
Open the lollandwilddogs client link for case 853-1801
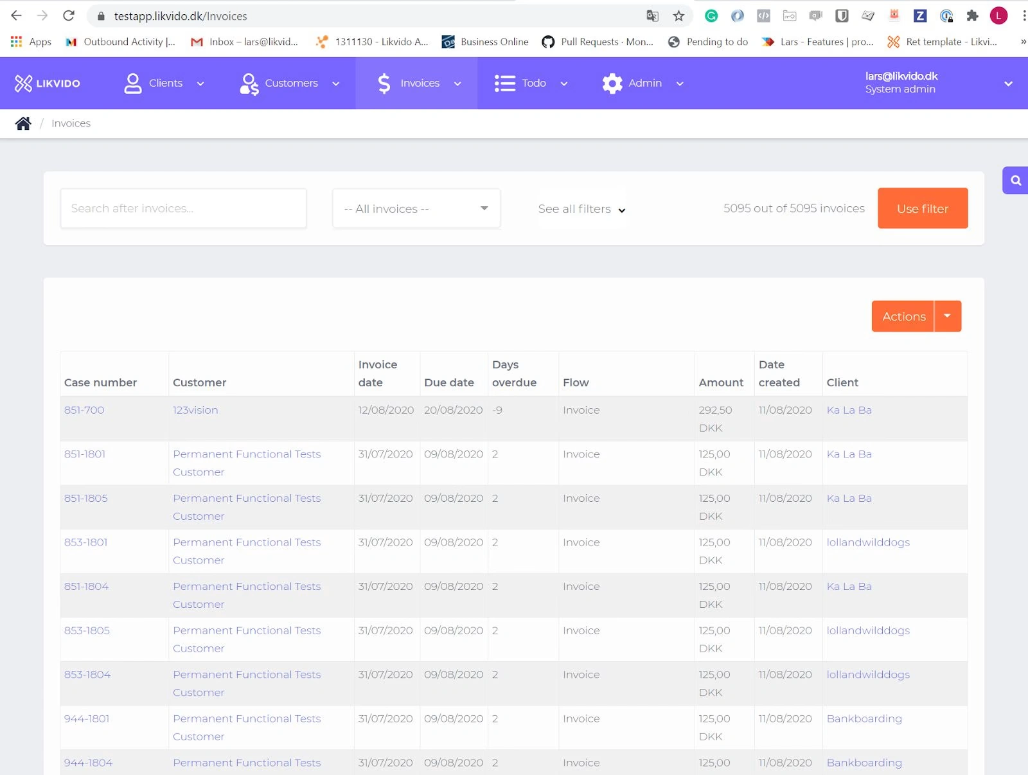(868, 542)
